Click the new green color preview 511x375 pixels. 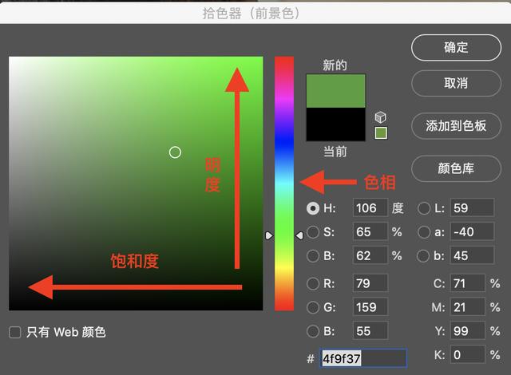pos(335,92)
